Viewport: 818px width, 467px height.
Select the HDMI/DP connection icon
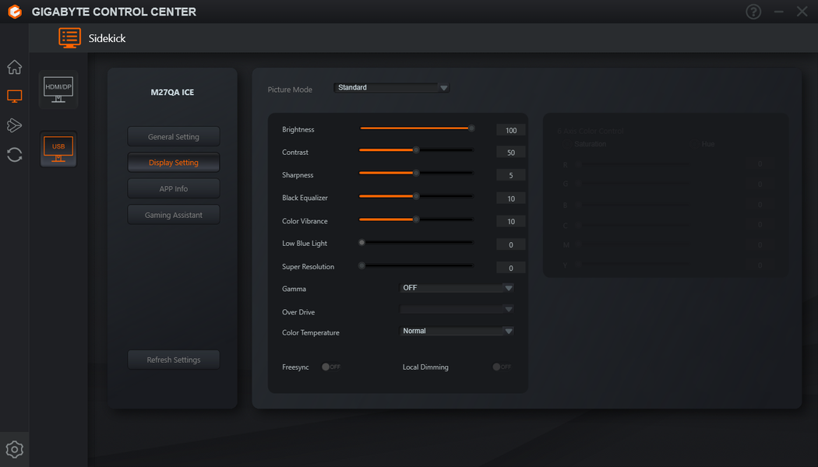point(58,90)
